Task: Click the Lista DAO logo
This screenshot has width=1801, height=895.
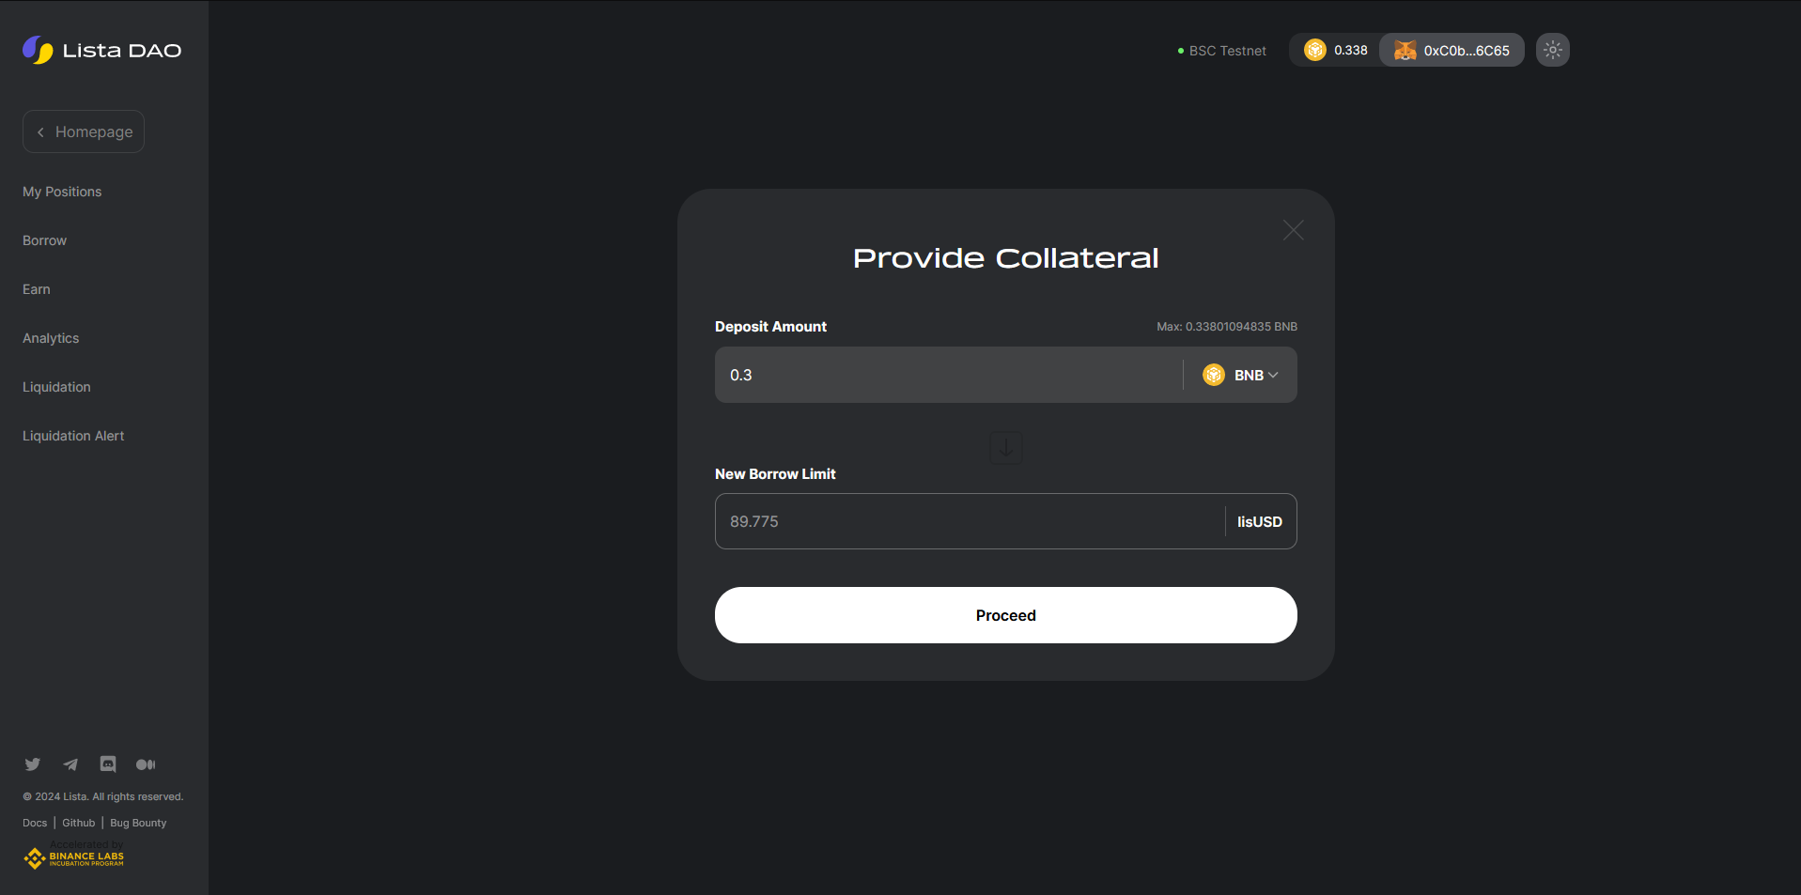Action: pos(101,50)
